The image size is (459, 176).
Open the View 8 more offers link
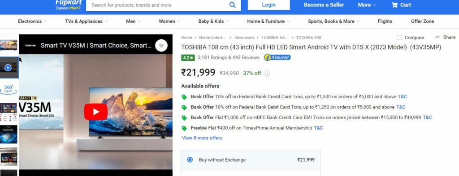pos(202,138)
